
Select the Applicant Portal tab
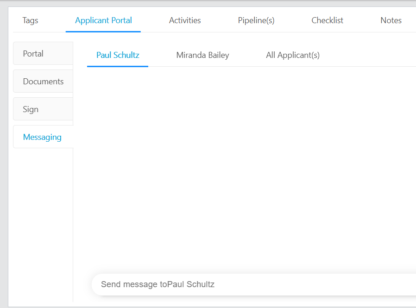point(103,20)
